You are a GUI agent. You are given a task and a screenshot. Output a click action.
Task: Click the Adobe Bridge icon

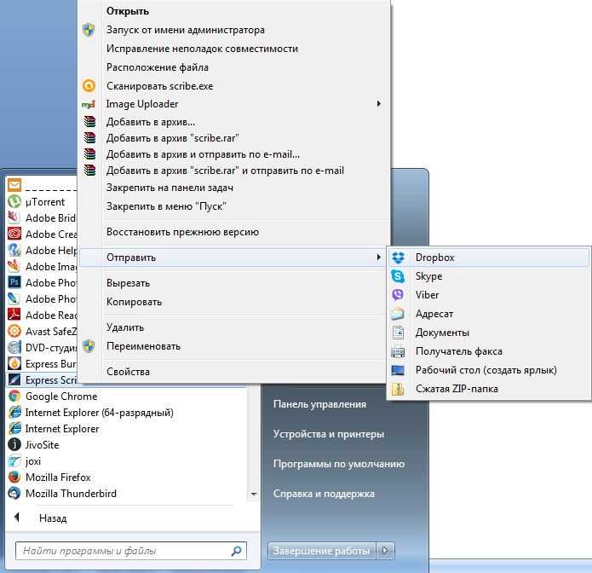point(14,218)
